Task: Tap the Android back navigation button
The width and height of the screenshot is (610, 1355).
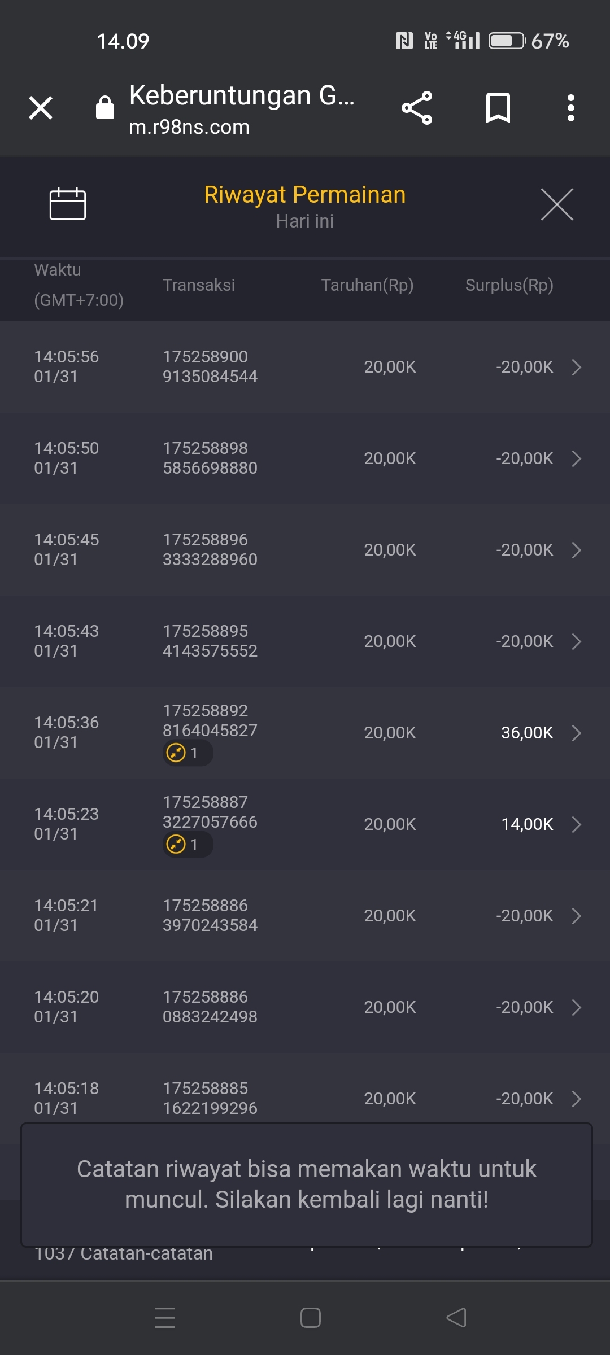Action: 456,1318
